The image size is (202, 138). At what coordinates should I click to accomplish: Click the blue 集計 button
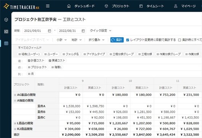(x=117, y=40)
